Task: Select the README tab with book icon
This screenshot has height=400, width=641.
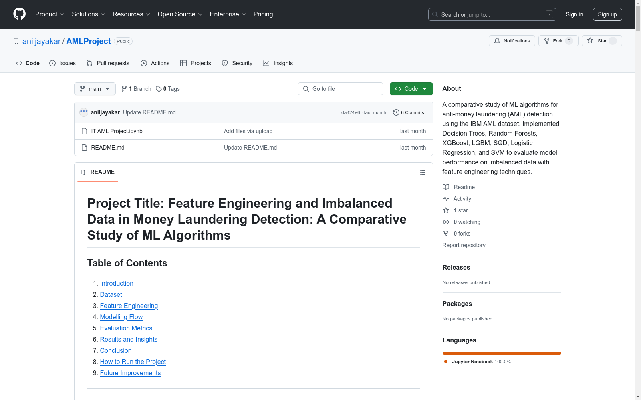Action: 98,172
